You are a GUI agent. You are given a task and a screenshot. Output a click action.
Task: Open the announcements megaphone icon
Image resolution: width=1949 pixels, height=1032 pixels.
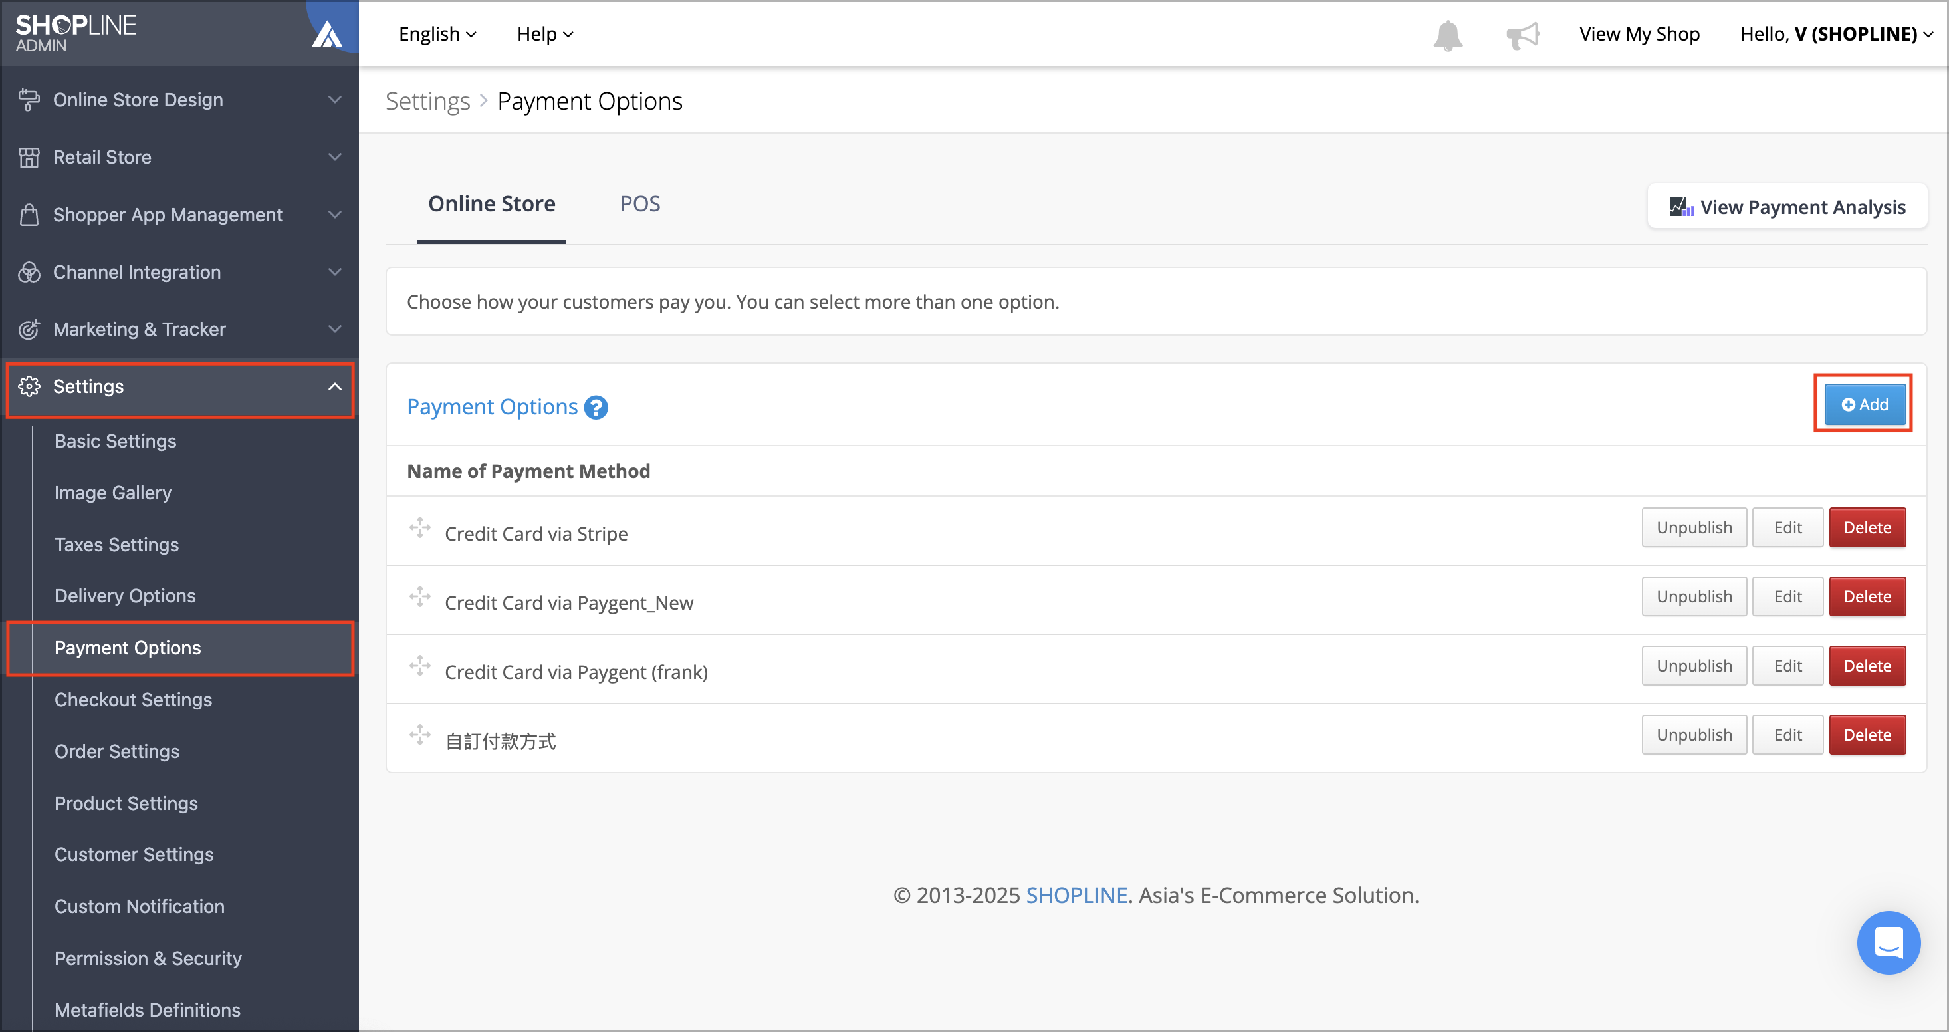(x=1522, y=35)
